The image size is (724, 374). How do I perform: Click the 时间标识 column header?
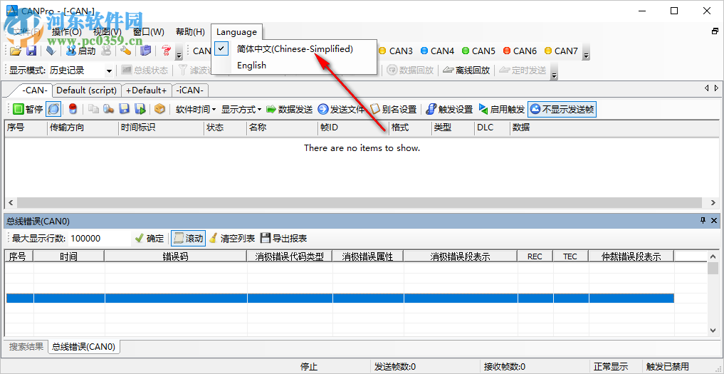161,128
